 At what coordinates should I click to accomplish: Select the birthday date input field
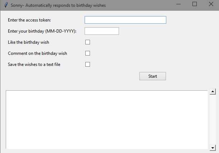point(101,31)
